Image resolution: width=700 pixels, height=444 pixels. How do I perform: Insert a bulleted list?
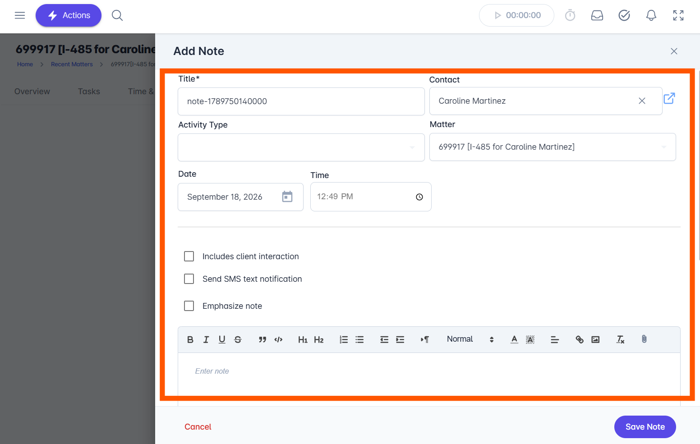point(359,339)
